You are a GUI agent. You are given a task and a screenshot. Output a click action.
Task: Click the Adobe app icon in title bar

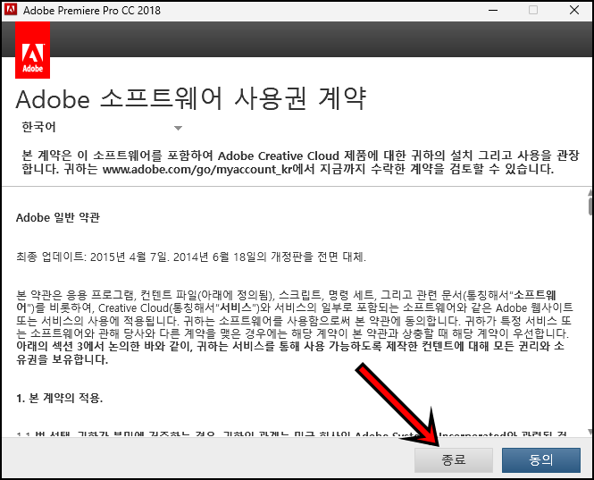[11, 10]
